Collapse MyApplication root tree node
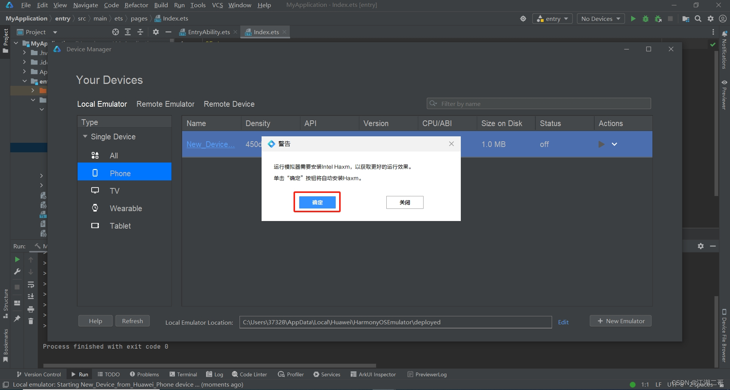 click(16, 43)
